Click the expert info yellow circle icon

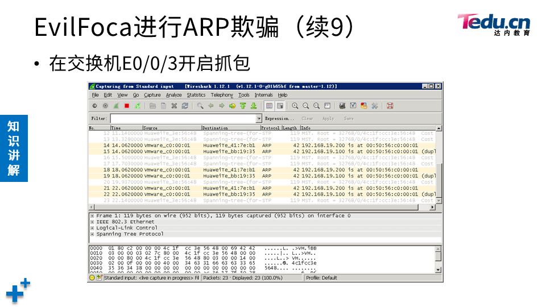tap(92, 278)
